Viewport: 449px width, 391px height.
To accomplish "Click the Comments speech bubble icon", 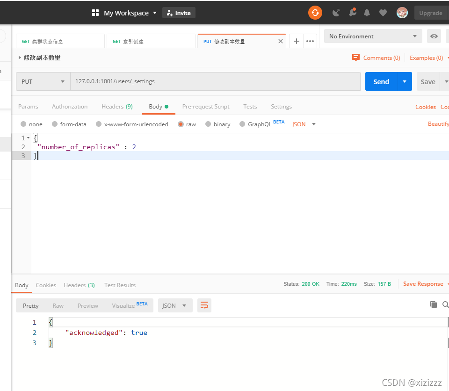I will 355,58.
